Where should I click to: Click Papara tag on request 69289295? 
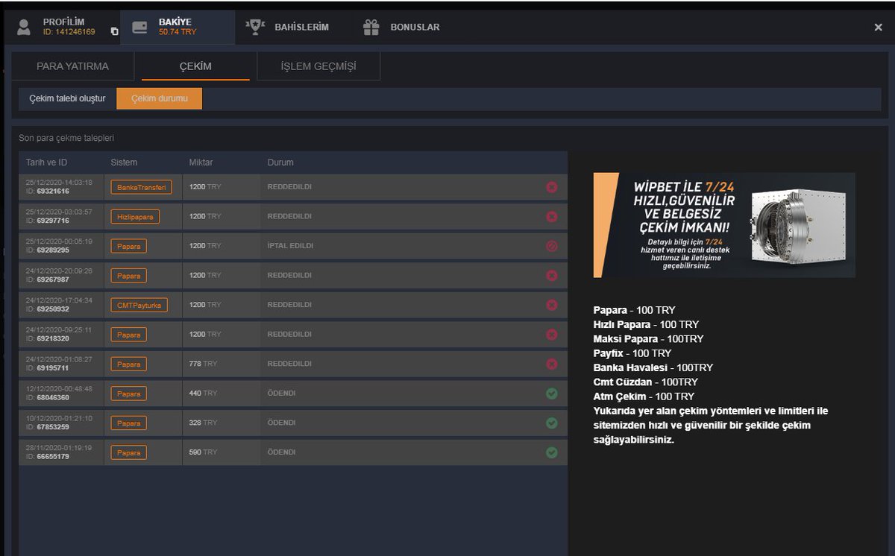(129, 246)
